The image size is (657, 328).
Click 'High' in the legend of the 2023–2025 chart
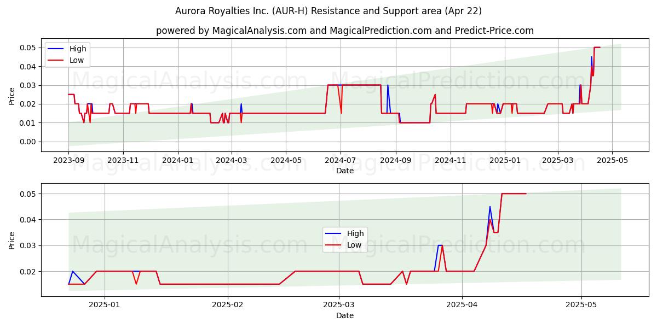78,49
